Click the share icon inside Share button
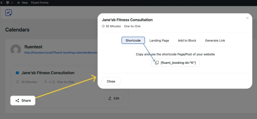The width and height of the screenshot is (257, 119). pyautogui.click(x=17, y=100)
